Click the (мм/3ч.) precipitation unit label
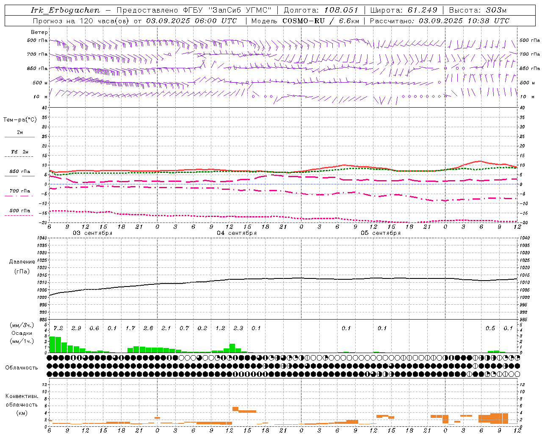 click(22, 325)
